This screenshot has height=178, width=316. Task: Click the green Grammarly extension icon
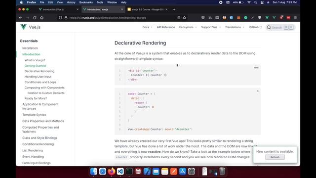coord(245,18)
